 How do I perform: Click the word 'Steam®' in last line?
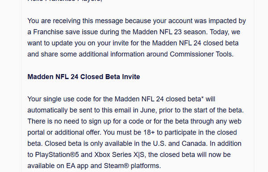[x=117, y=166]
